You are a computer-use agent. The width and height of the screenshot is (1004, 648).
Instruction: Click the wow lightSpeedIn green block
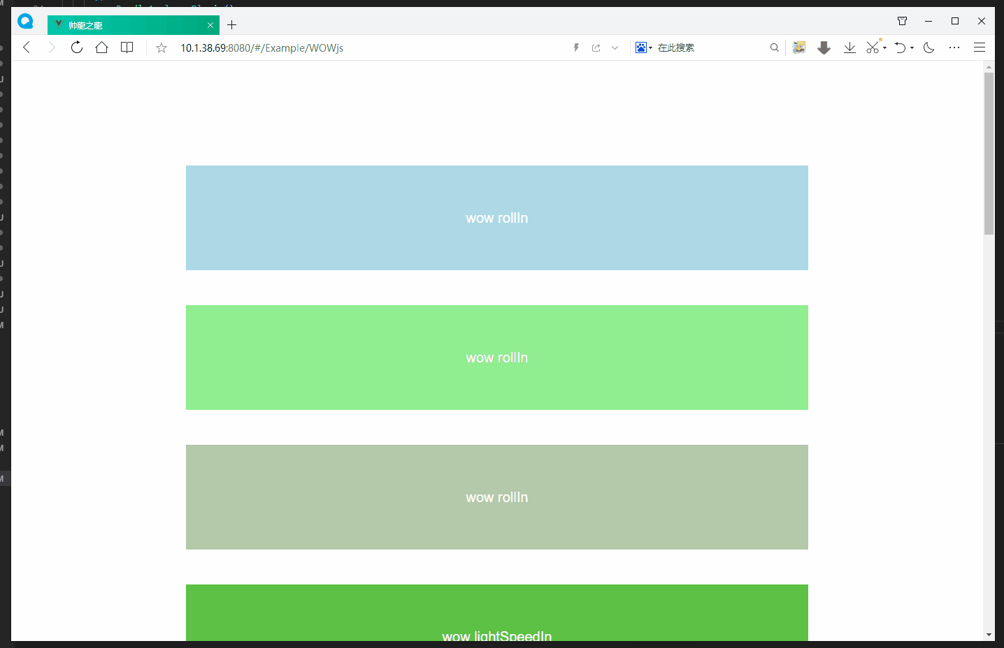click(497, 613)
